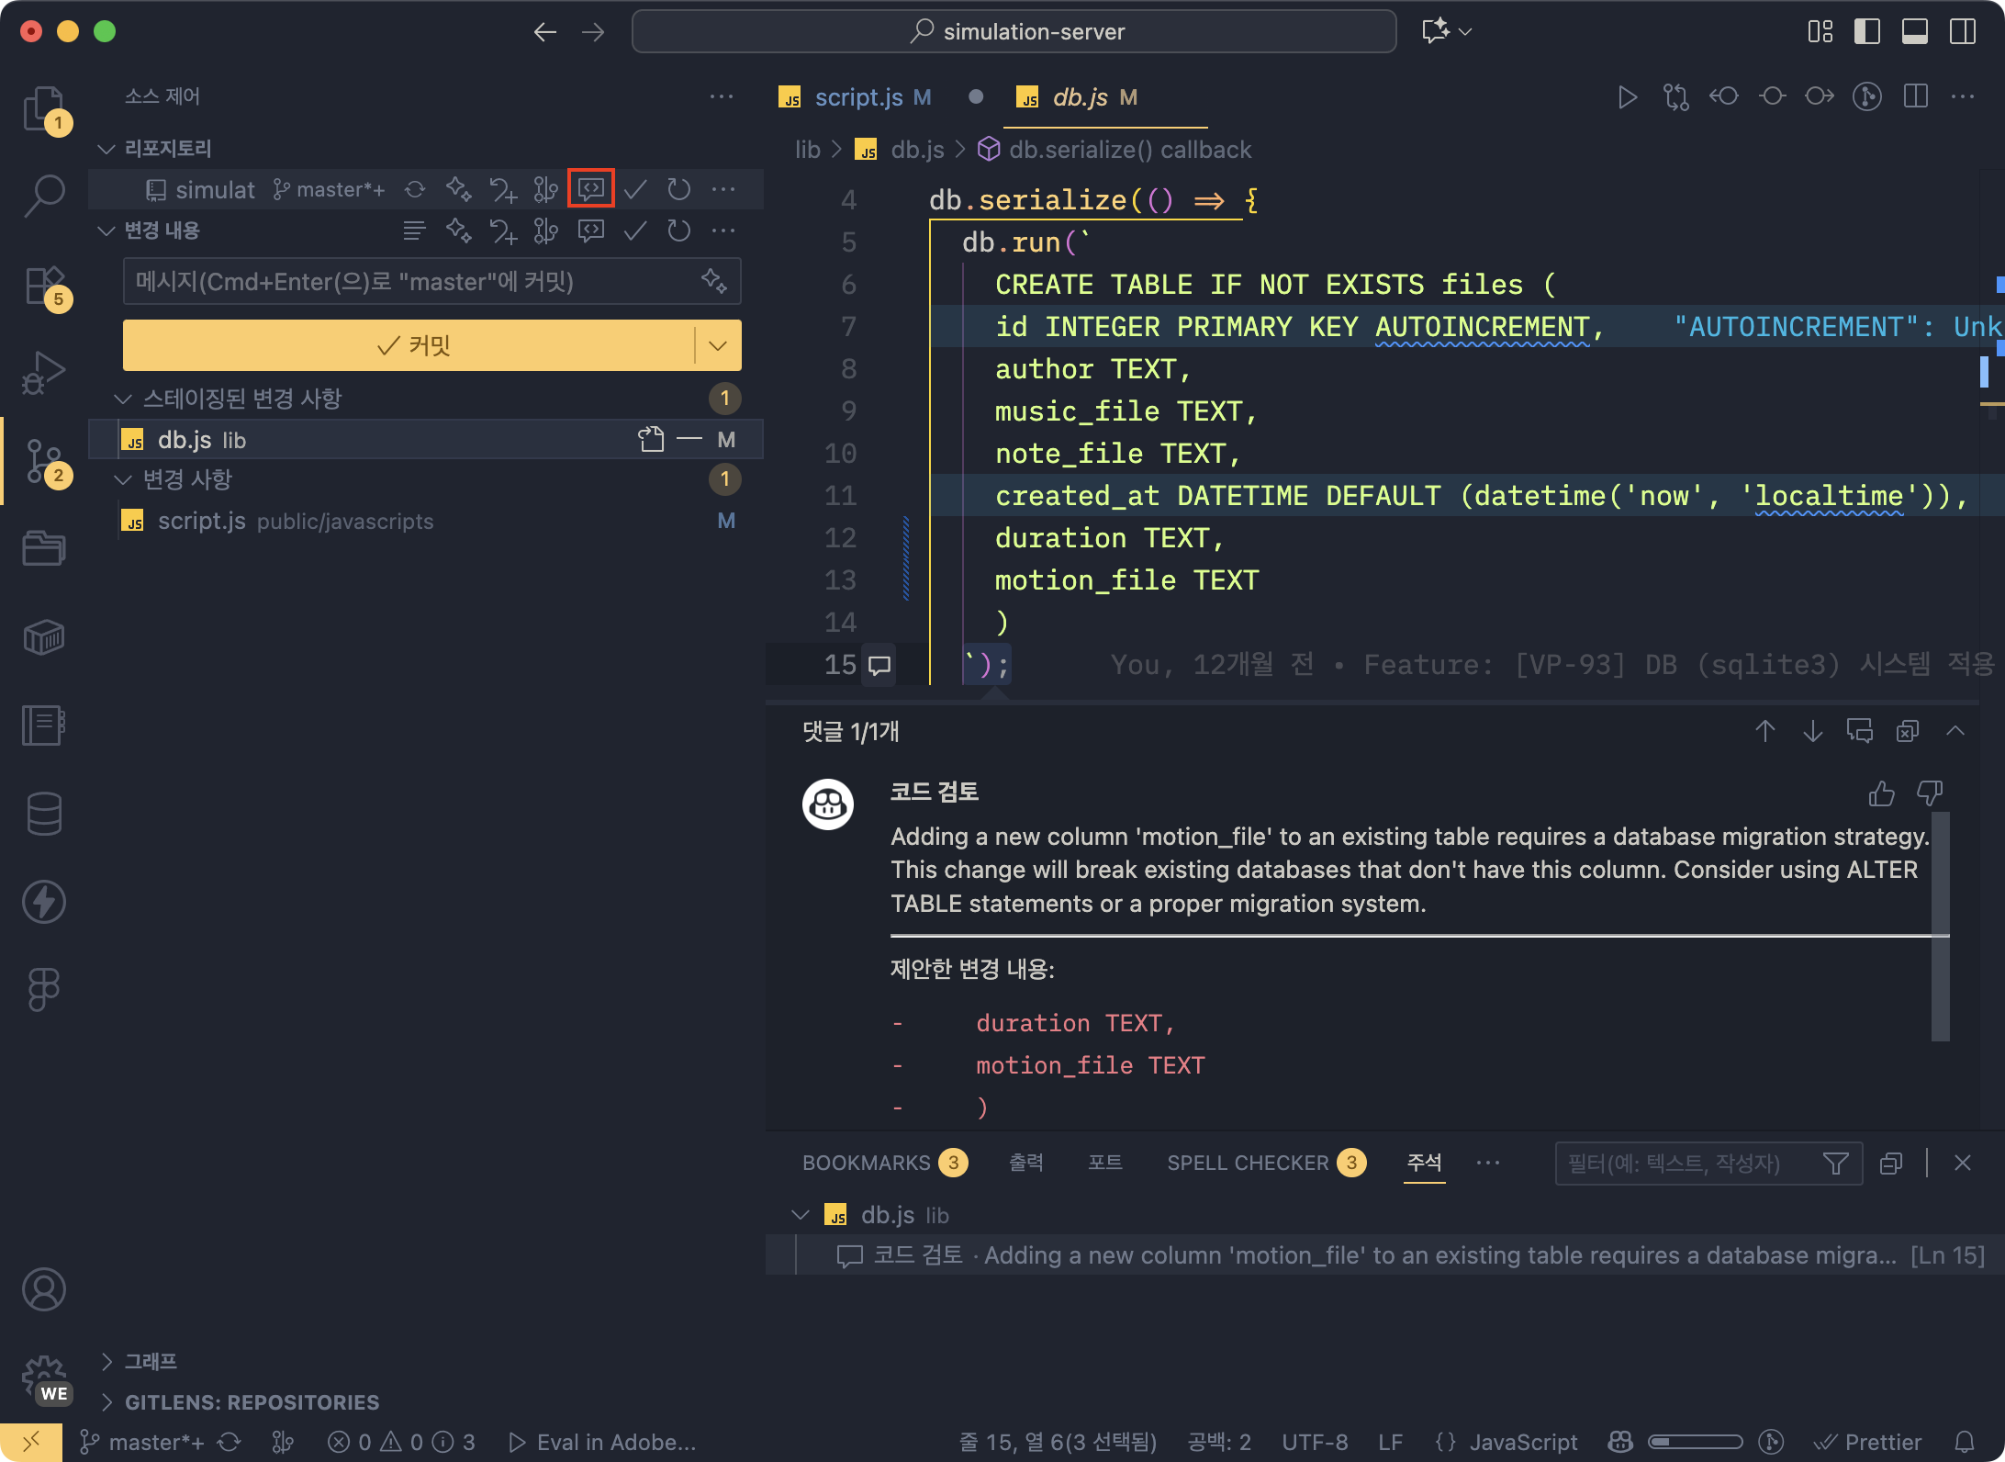Commit via the check icon on the repository row
The width and height of the screenshot is (2005, 1462).
634,188
